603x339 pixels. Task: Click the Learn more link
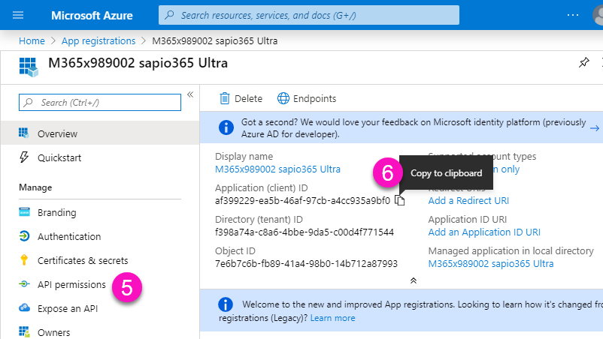pyautogui.click(x=332, y=318)
